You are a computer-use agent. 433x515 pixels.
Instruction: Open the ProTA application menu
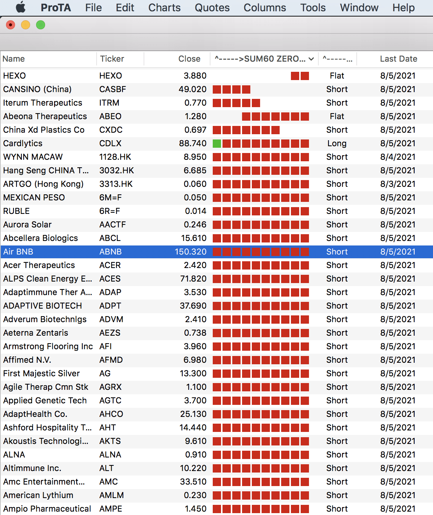[56, 8]
